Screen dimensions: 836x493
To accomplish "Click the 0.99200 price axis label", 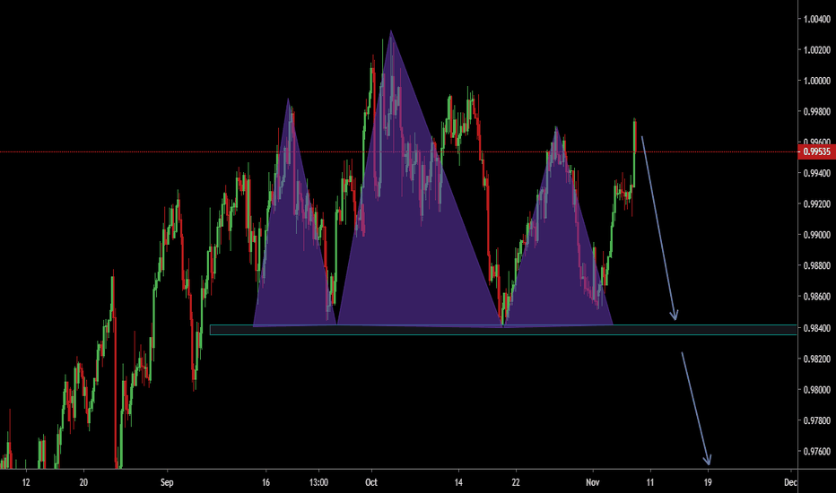I will pyautogui.click(x=817, y=204).
